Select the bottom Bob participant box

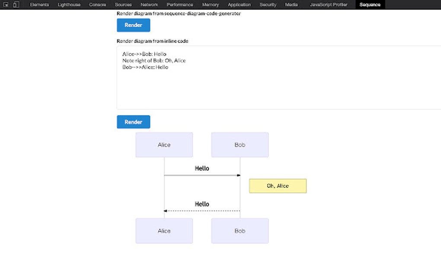[x=240, y=231]
